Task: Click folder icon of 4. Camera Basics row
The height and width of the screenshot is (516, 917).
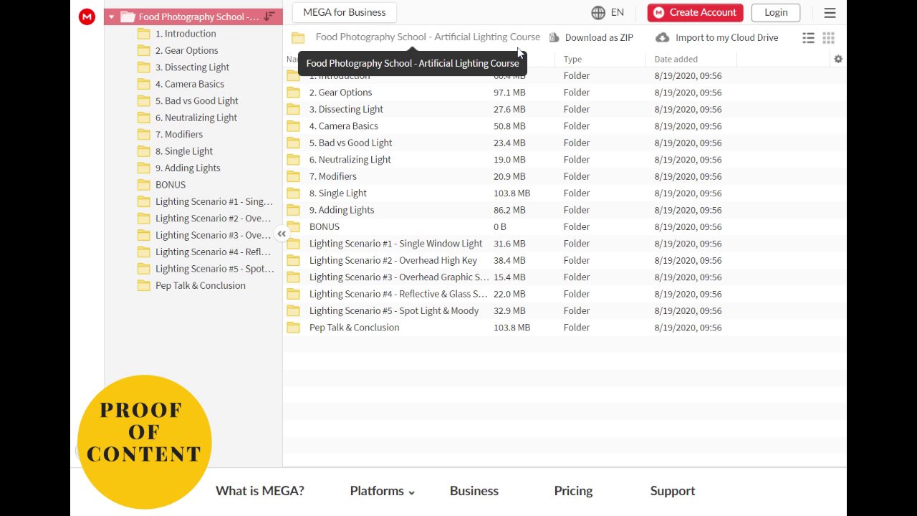Action: 293,126
